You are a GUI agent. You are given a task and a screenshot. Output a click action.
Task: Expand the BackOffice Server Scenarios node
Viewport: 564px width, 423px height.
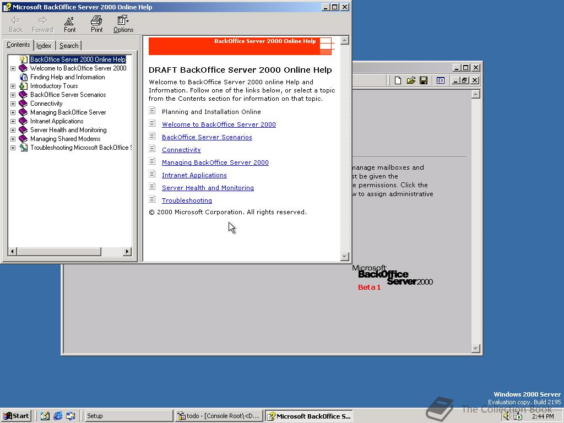13,95
